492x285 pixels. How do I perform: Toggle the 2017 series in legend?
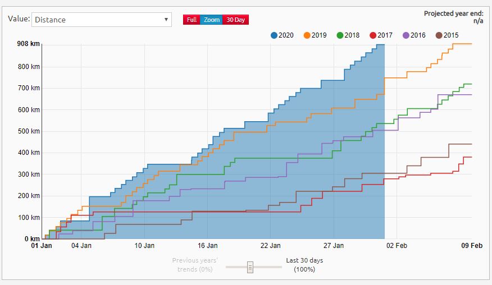[381, 35]
